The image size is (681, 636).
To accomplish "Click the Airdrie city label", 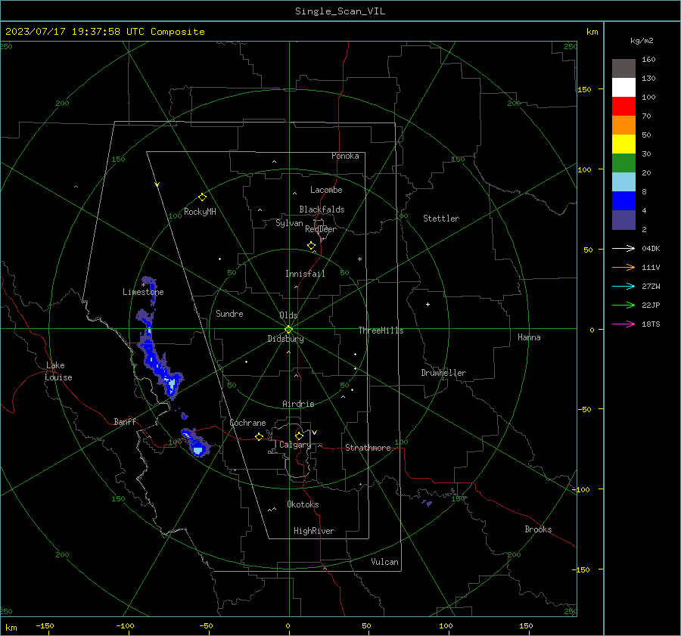I will (298, 404).
